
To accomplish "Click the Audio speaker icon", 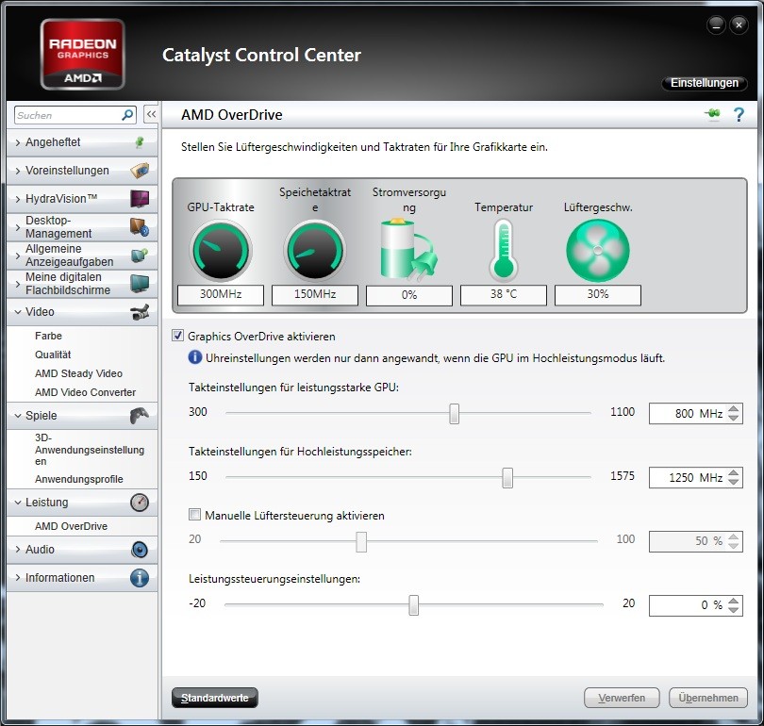I will pos(140,550).
